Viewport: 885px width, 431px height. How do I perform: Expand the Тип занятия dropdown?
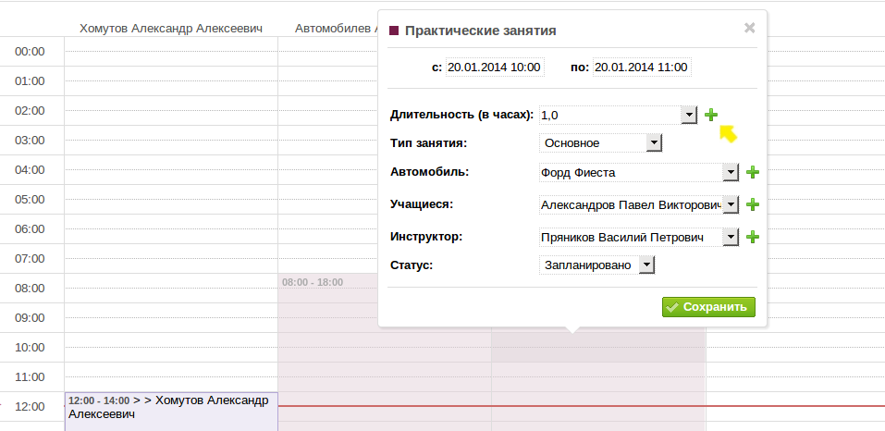pos(654,143)
